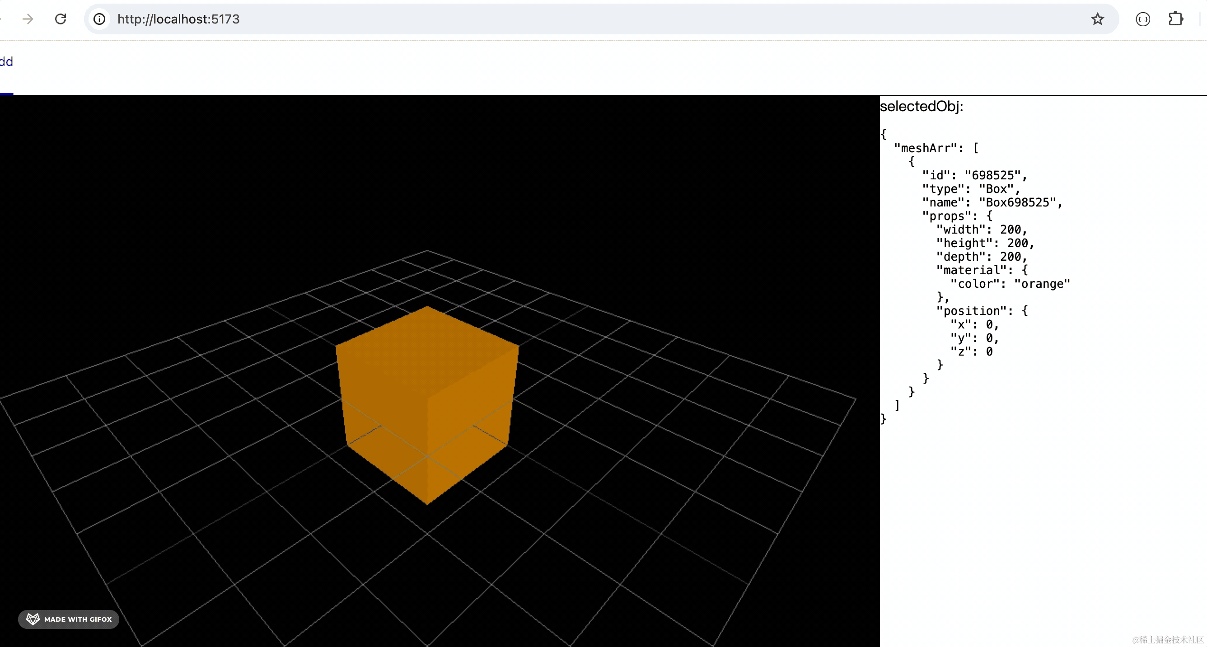This screenshot has height=647, width=1207.
Task: Click the "meshArr" key line
Action: (936, 148)
